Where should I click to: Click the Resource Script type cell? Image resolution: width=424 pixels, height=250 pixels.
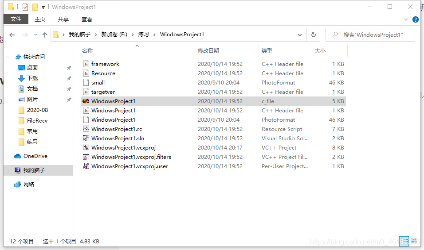(x=282, y=129)
